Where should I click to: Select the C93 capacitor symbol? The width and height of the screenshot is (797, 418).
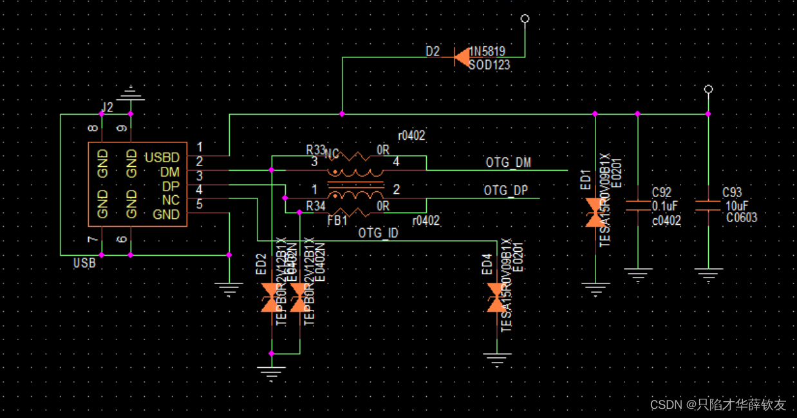[x=708, y=205]
